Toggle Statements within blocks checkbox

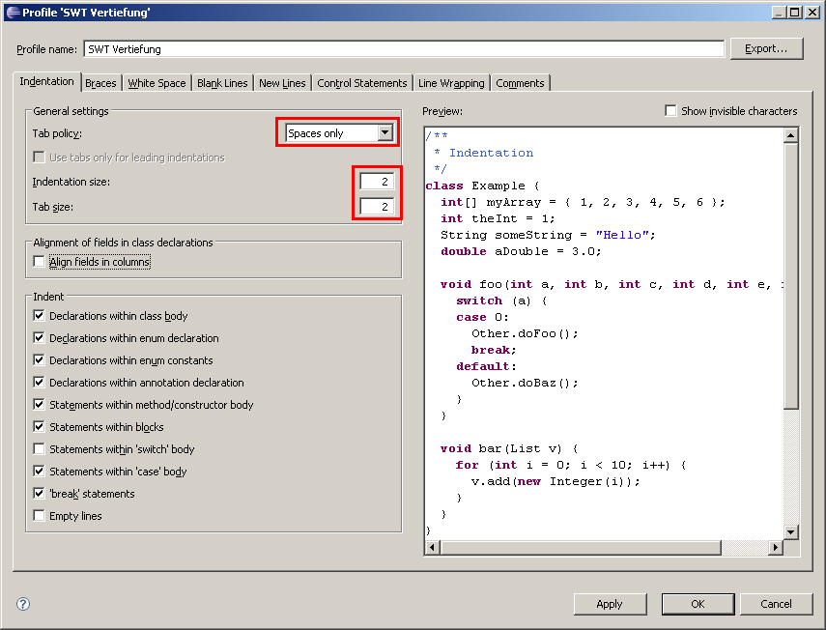(39, 426)
